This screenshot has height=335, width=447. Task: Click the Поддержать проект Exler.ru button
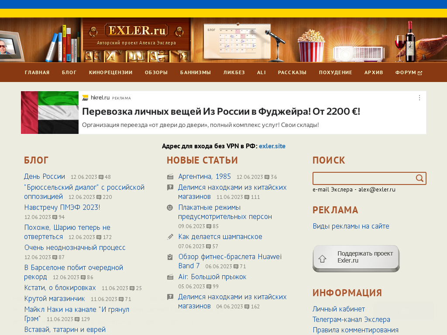point(356,258)
